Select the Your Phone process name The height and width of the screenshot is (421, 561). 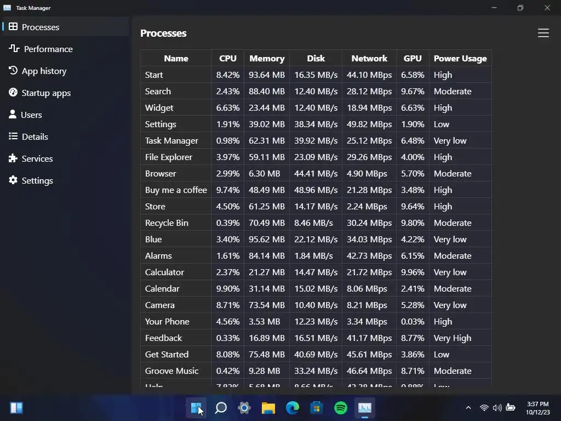coord(167,322)
